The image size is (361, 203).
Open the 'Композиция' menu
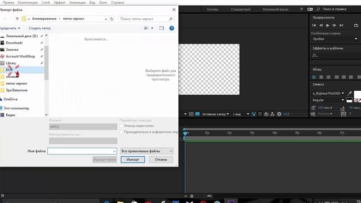[x=28, y=2]
